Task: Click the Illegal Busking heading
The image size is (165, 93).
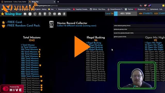Action: tap(96, 37)
